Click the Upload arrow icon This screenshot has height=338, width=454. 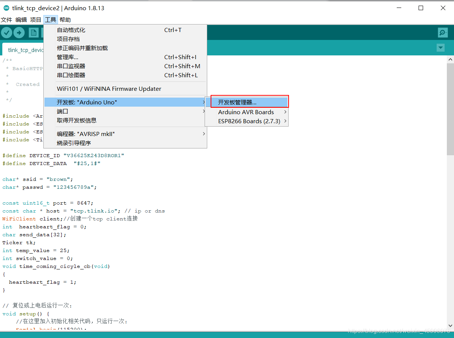[x=19, y=32]
